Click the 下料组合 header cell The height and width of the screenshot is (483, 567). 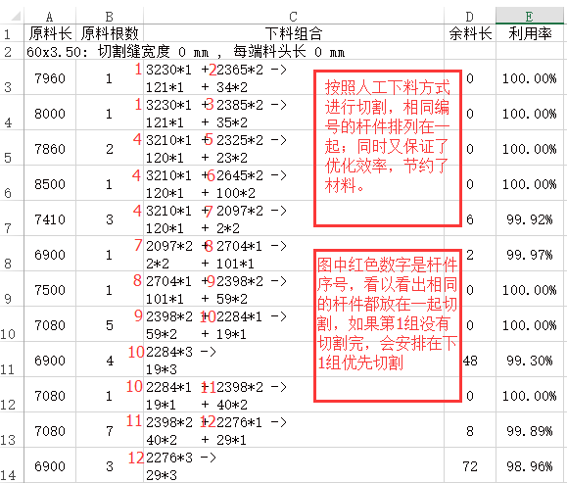tap(293, 33)
